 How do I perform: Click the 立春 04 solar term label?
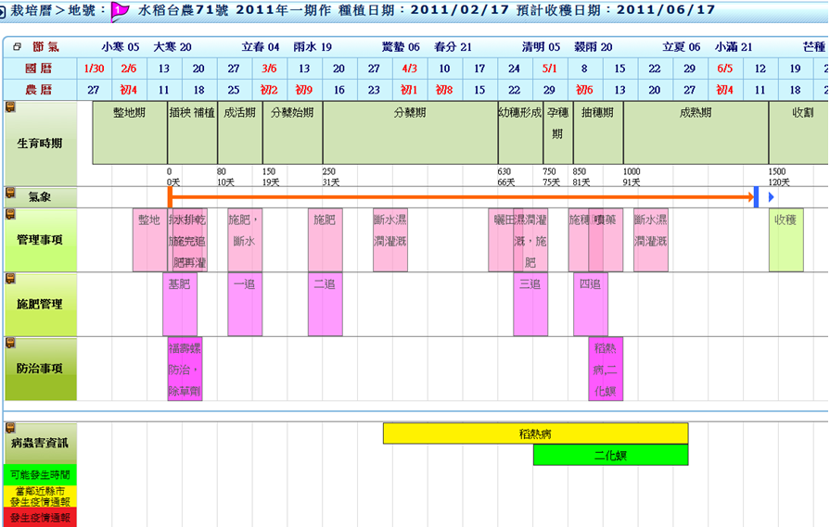(x=260, y=47)
